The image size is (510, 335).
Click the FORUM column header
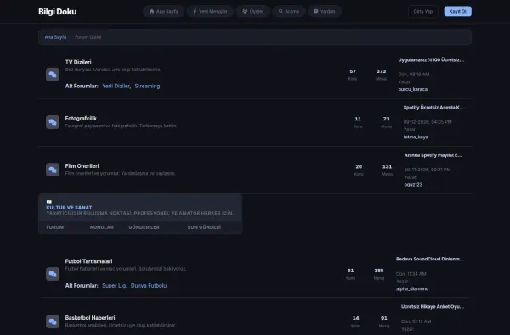point(55,227)
